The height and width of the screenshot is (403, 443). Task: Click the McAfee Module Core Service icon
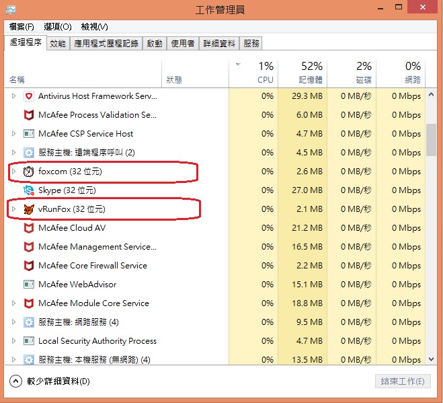coord(28,303)
